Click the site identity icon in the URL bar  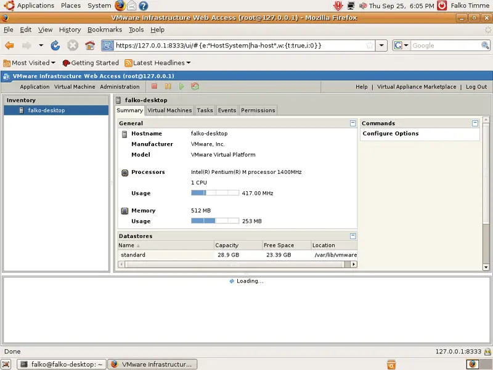point(107,46)
